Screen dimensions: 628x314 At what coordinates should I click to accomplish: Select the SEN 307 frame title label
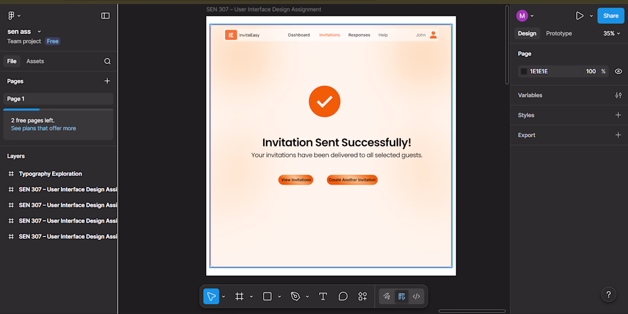pos(264,10)
